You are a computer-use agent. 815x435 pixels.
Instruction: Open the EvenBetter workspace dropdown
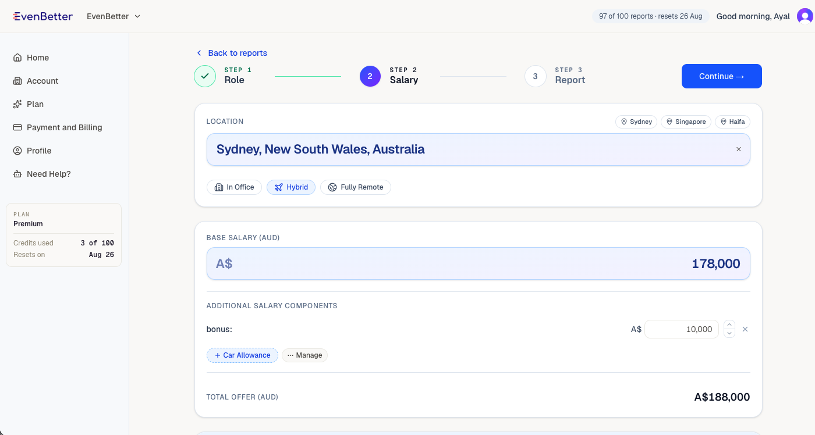[114, 16]
